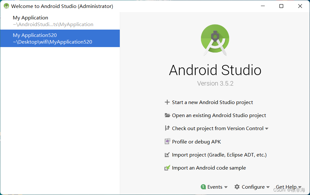Click the ~\AndroidStudi...ts\MyApplication path text

(x=53, y=24)
